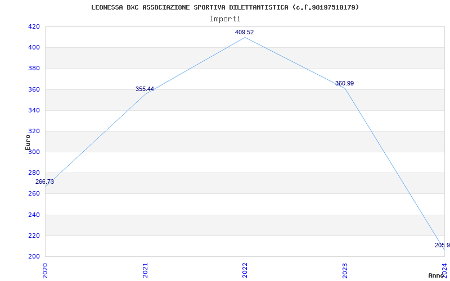Click the 2021 x-axis label
The height and width of the screenshot is (281, 450).
145,270
